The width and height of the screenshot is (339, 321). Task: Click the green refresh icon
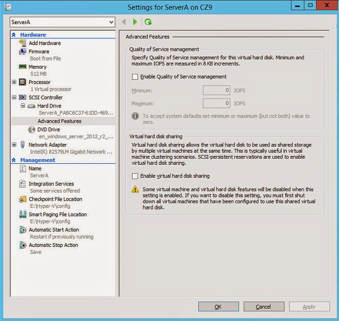tap(148, 22)
